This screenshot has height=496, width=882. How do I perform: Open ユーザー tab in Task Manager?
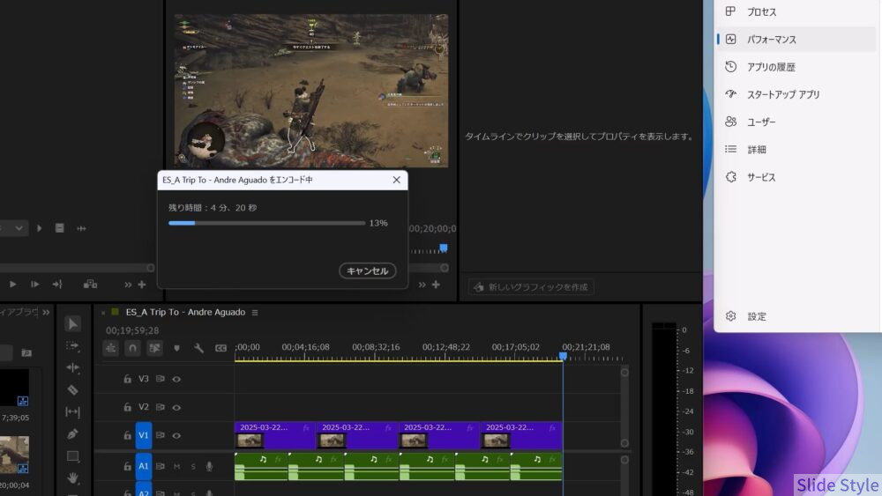coord(796,122)
